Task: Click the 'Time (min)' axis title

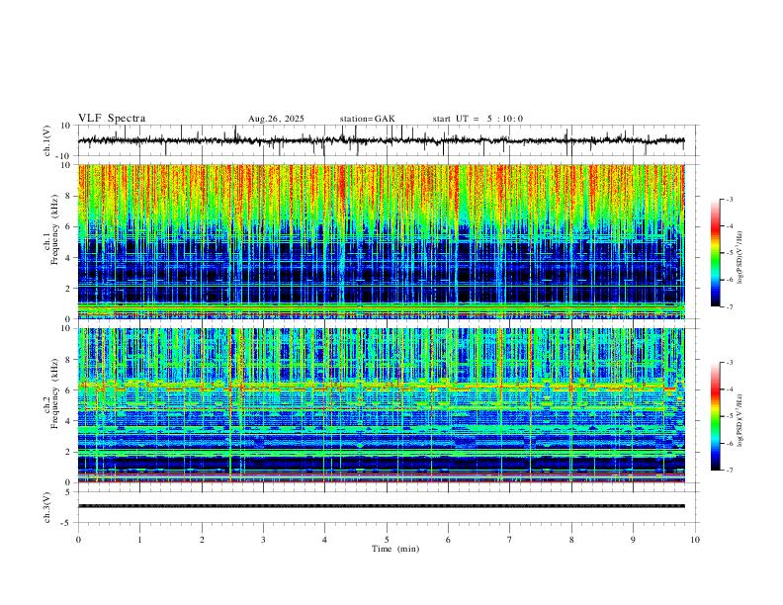Action: [395, 549]
